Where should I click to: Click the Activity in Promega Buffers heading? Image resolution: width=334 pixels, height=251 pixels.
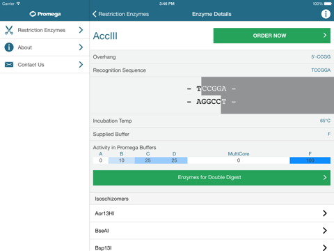click(125, 147)
